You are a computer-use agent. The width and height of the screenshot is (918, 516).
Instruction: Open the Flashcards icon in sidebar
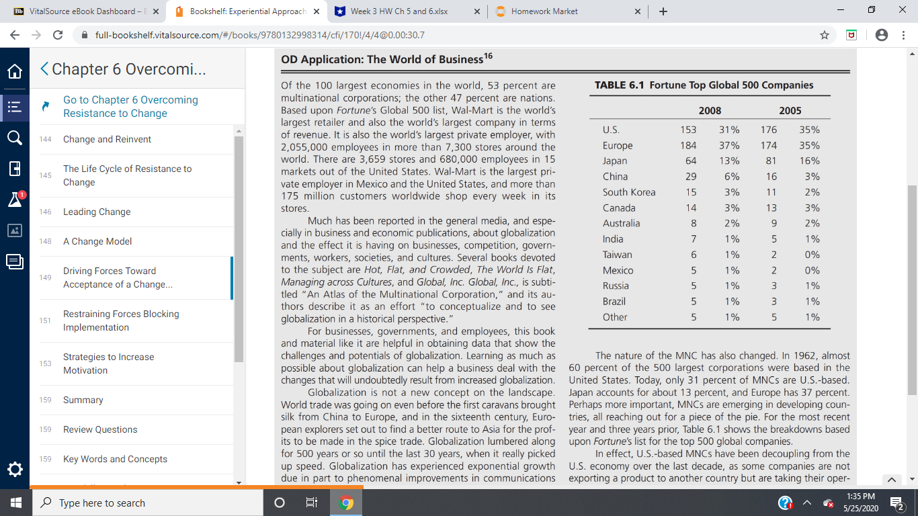pos(15,168)
